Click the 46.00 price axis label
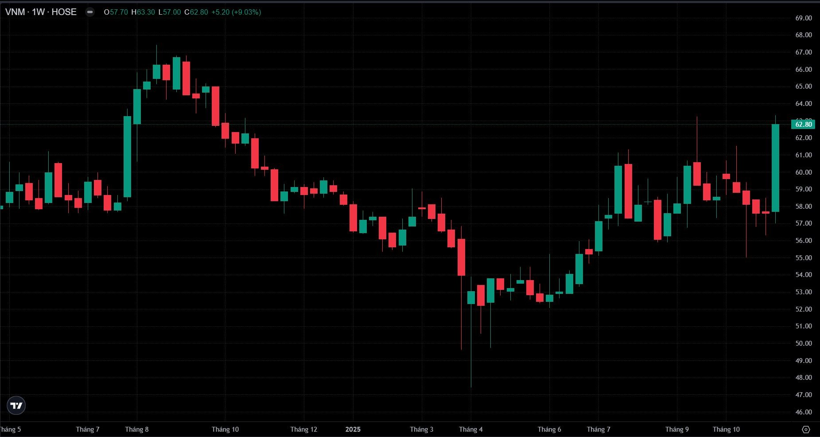The height and width of the screenshot is (437, 820). click(804, 412)
